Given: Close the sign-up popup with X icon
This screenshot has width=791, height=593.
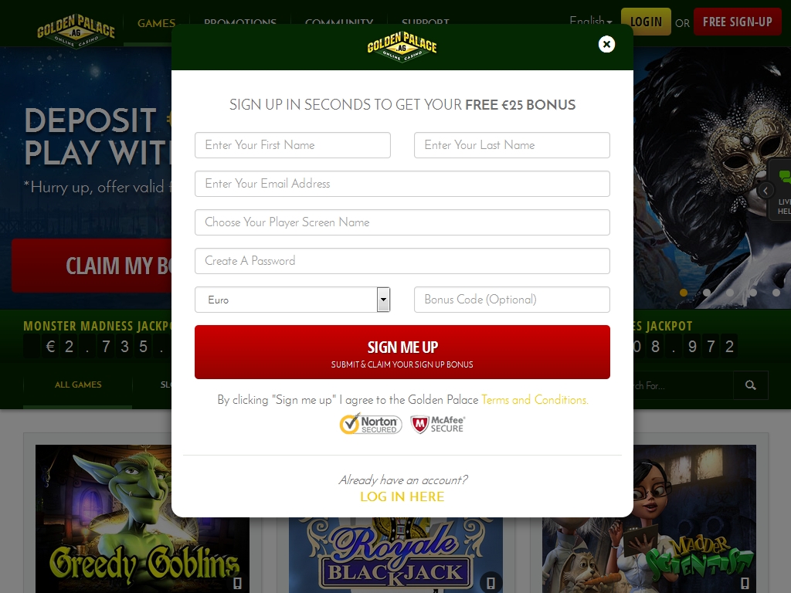Looking at the screenshot, I should [x=606, y=44].
